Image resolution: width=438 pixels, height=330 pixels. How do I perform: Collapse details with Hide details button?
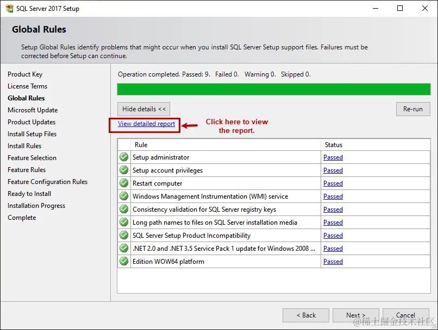[x=143, y=109]
